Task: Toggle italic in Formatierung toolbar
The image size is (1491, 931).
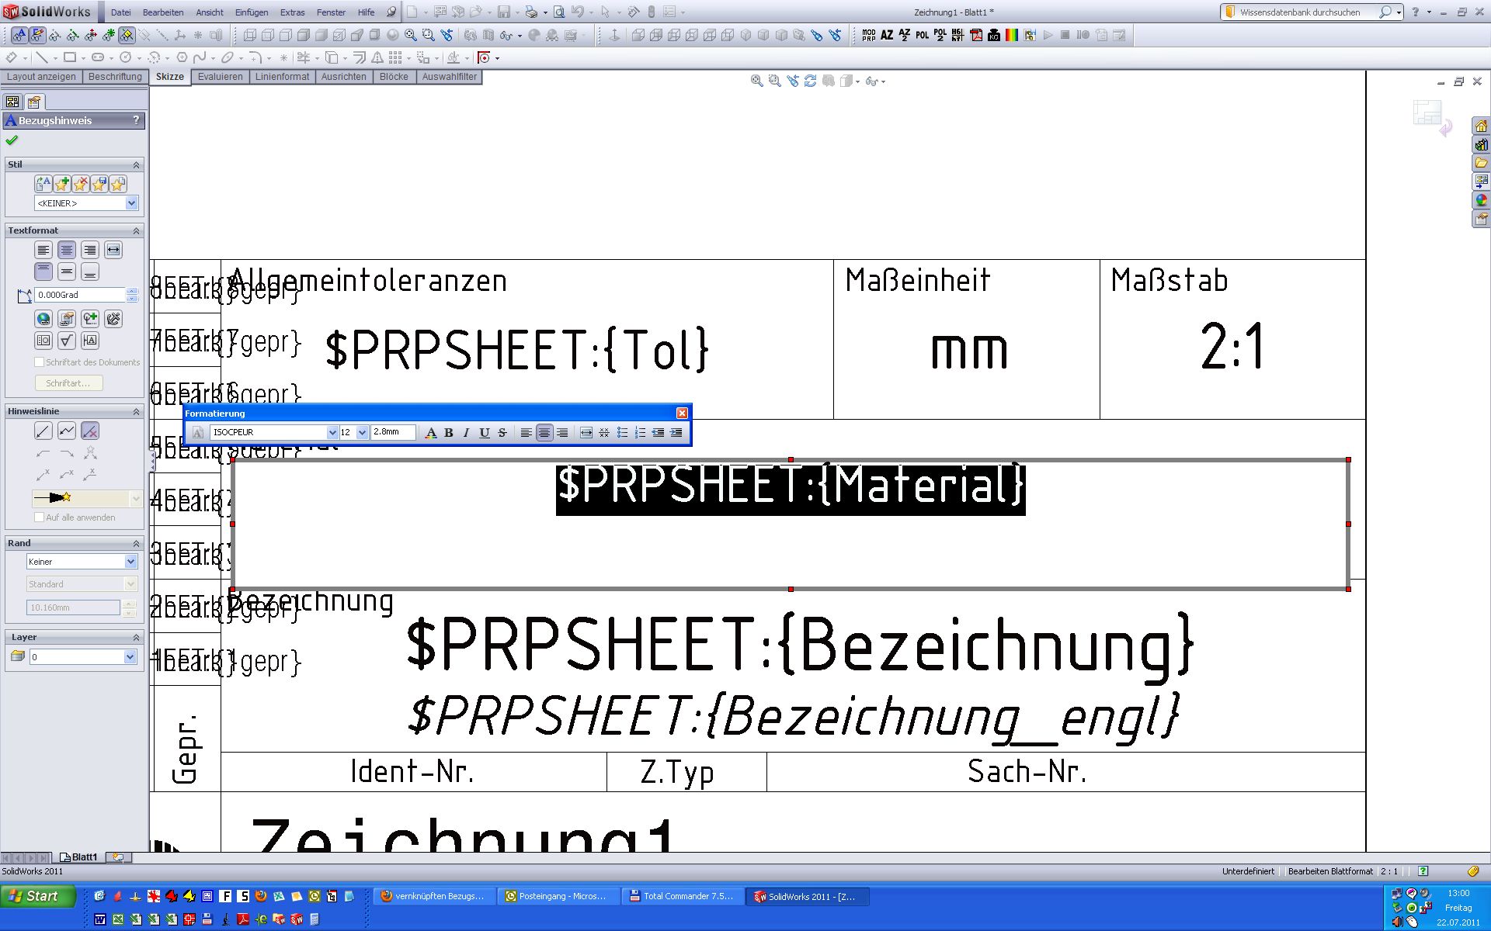Action: (466, 433)
